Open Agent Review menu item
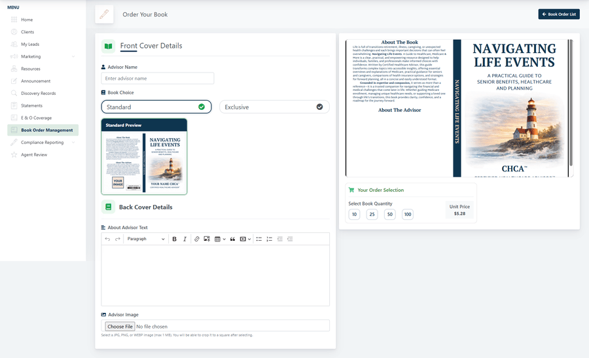This screenshot has width=589, height=358. pyautogui.click(x=34, y=154)
